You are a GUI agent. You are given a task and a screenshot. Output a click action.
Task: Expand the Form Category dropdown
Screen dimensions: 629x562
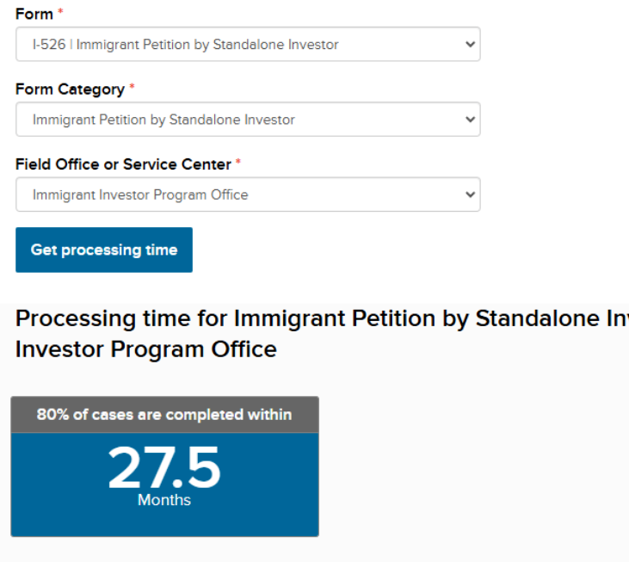point(247,120)
